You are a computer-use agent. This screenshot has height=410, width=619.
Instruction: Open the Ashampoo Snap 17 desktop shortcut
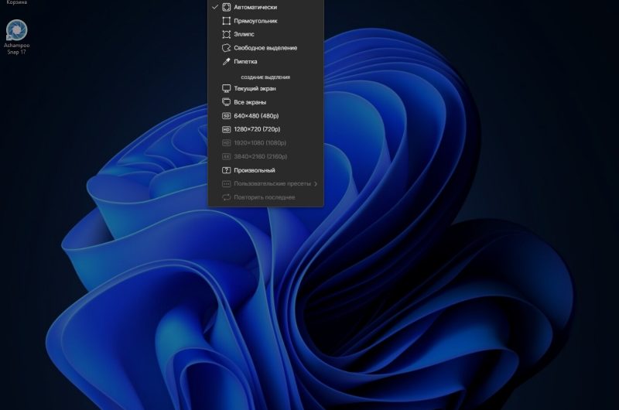16,37
